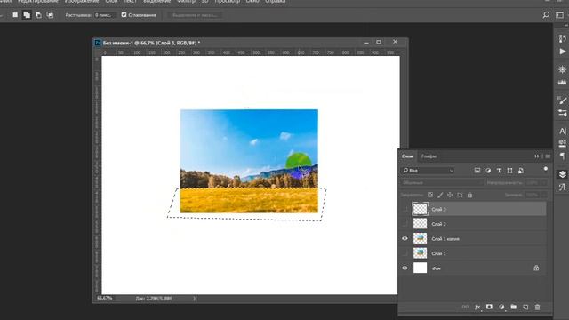Select the Слой 2 layer thumbnail
The height and width of the screenshot is (320, 569).
[x=420, y=224]
